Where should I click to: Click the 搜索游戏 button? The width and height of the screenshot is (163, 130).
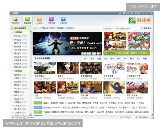pyautogui.click(x=146, y=28)
